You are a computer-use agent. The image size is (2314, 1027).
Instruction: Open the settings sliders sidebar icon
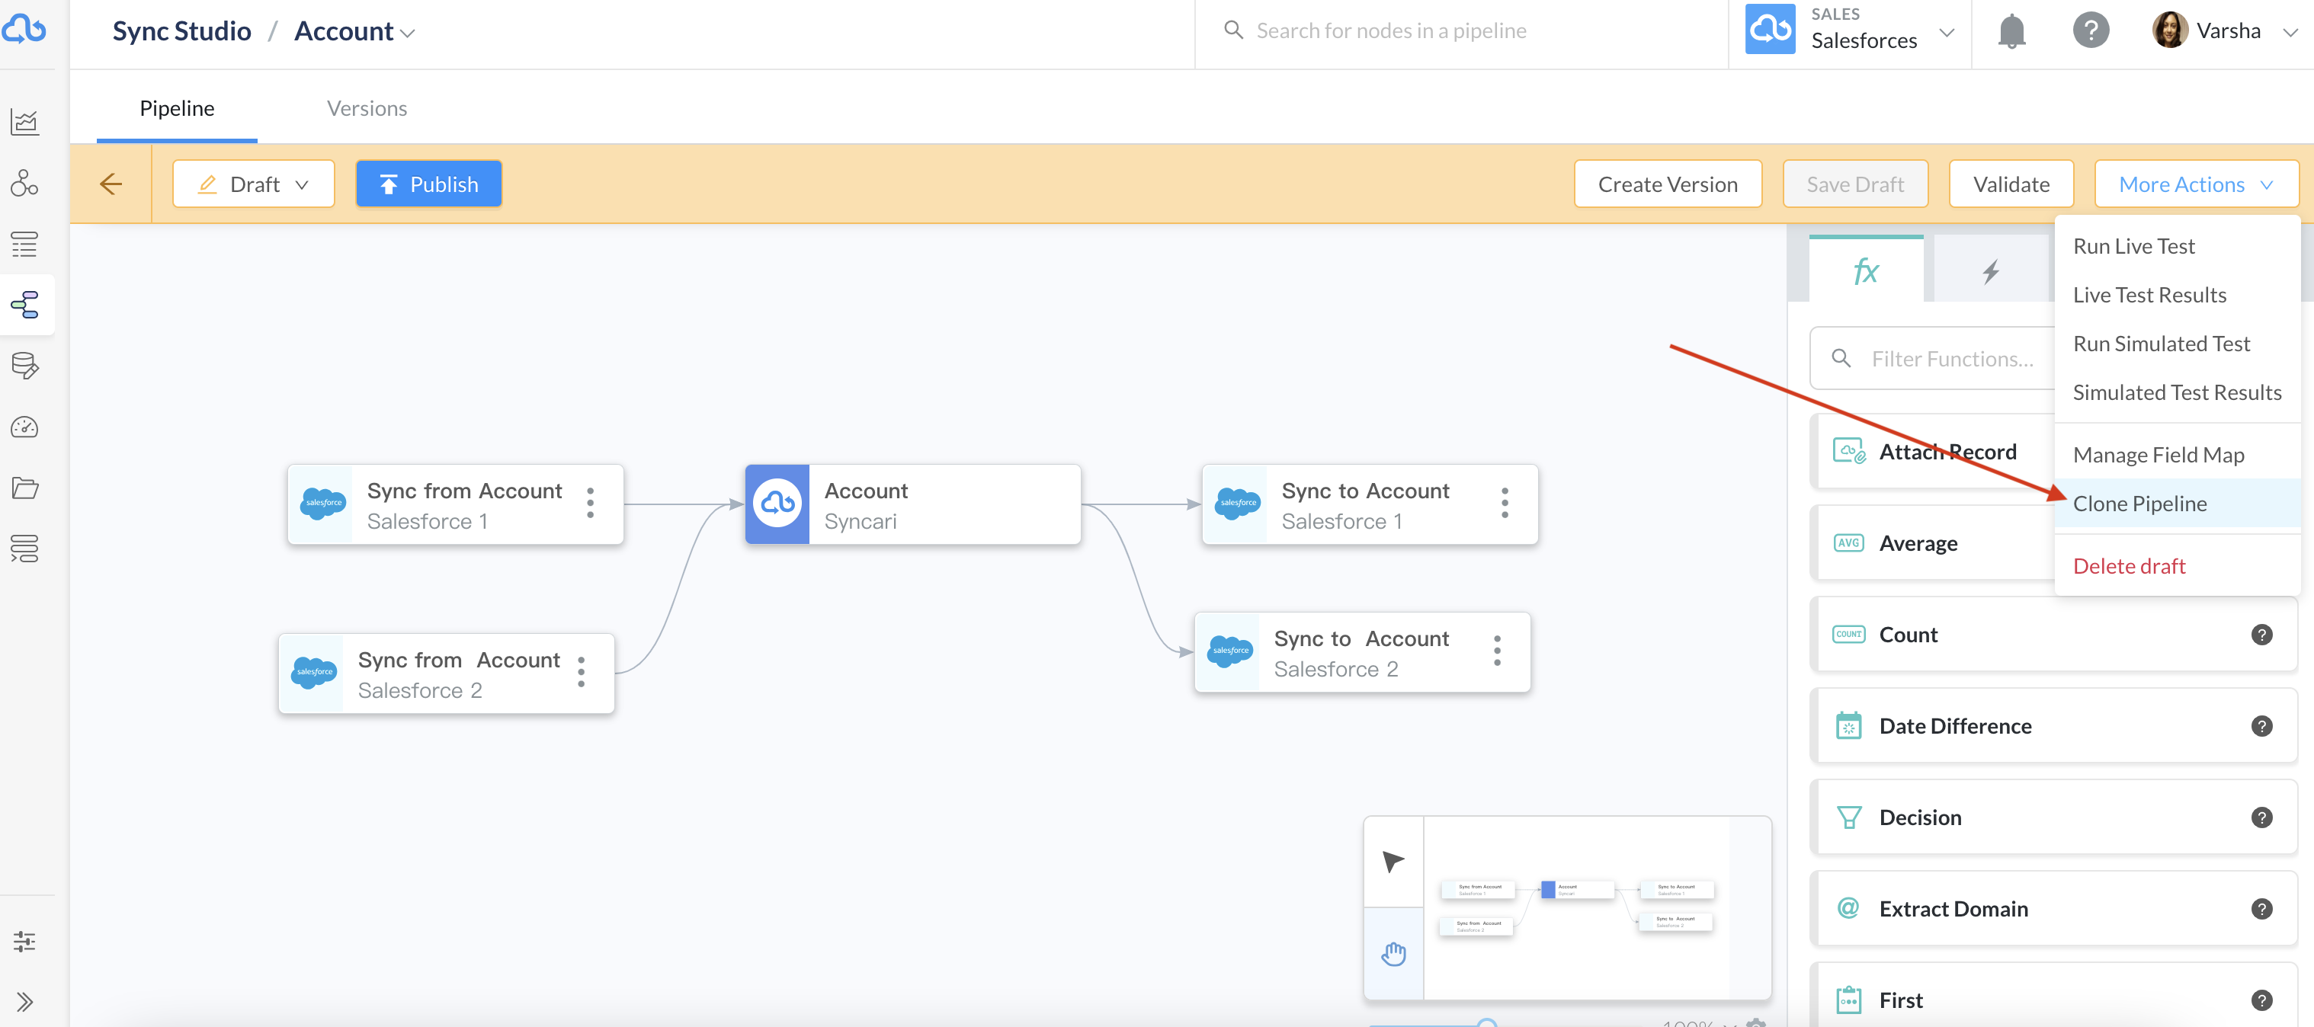coord(24,942)
